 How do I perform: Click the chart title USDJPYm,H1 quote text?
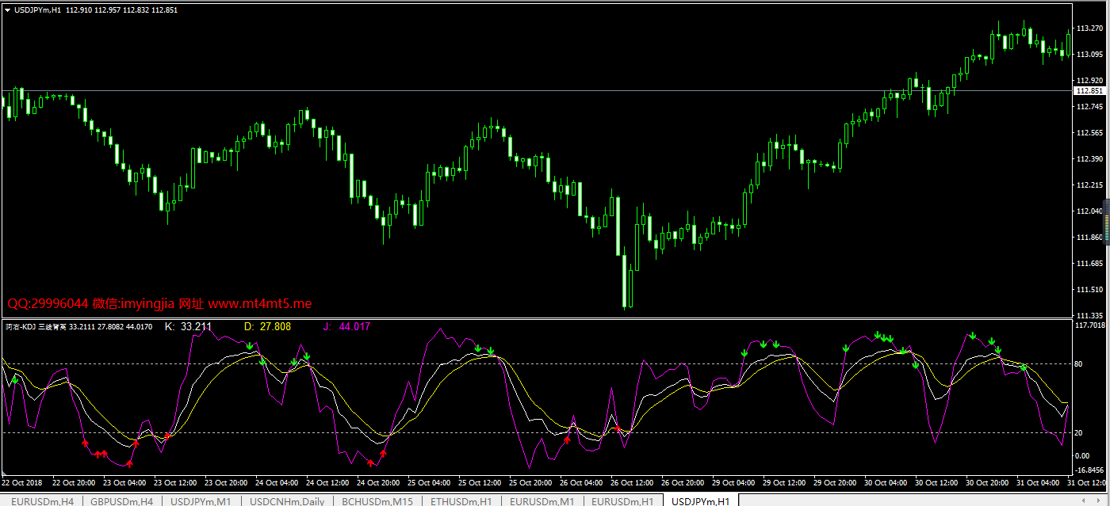[96, 10]
